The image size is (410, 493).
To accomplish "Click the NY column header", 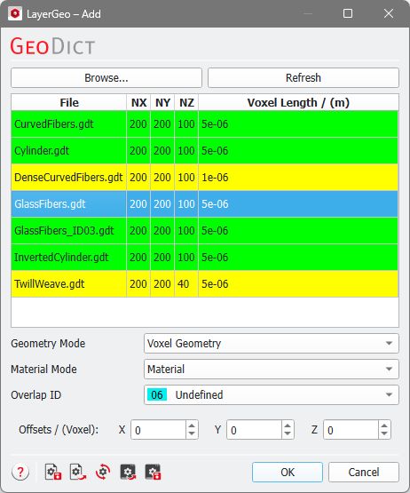I will coord(162,102).
